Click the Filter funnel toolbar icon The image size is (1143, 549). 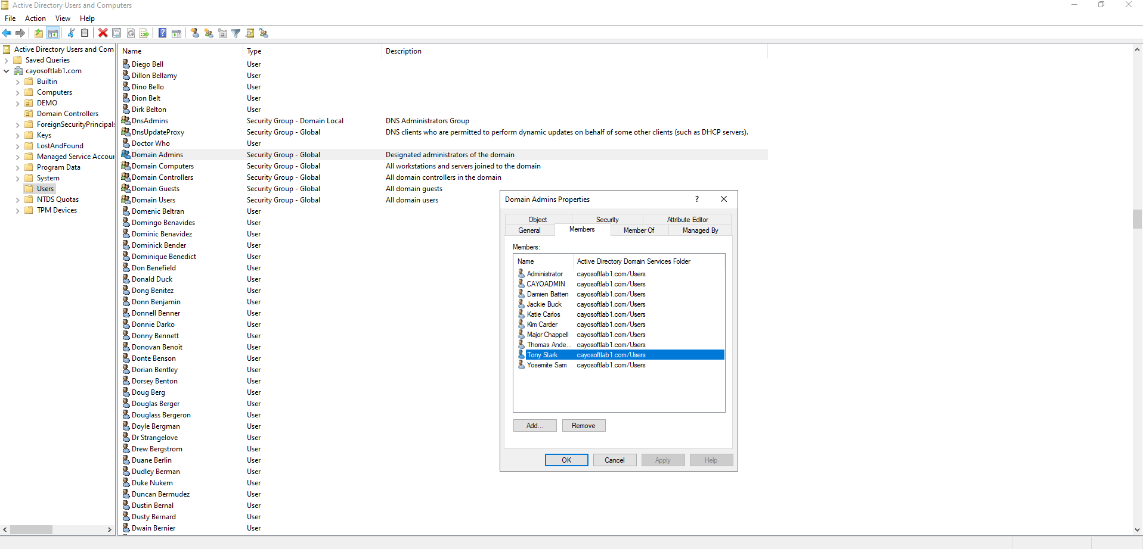click(x=236, y=33)
